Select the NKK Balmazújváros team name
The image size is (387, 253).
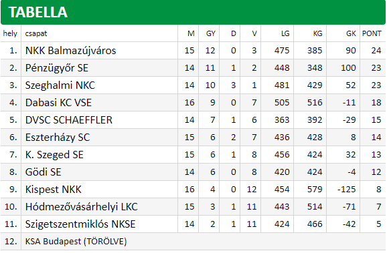tap(70, 51)
